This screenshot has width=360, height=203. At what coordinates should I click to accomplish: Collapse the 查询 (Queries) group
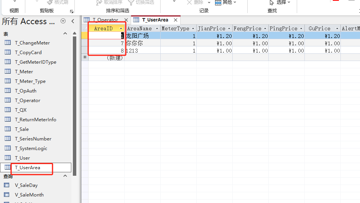(65, 176)
